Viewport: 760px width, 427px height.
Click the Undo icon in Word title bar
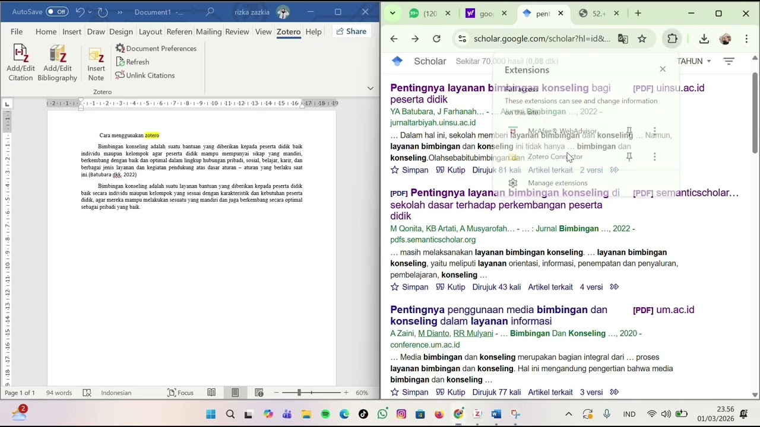click(x=80, y=12)
